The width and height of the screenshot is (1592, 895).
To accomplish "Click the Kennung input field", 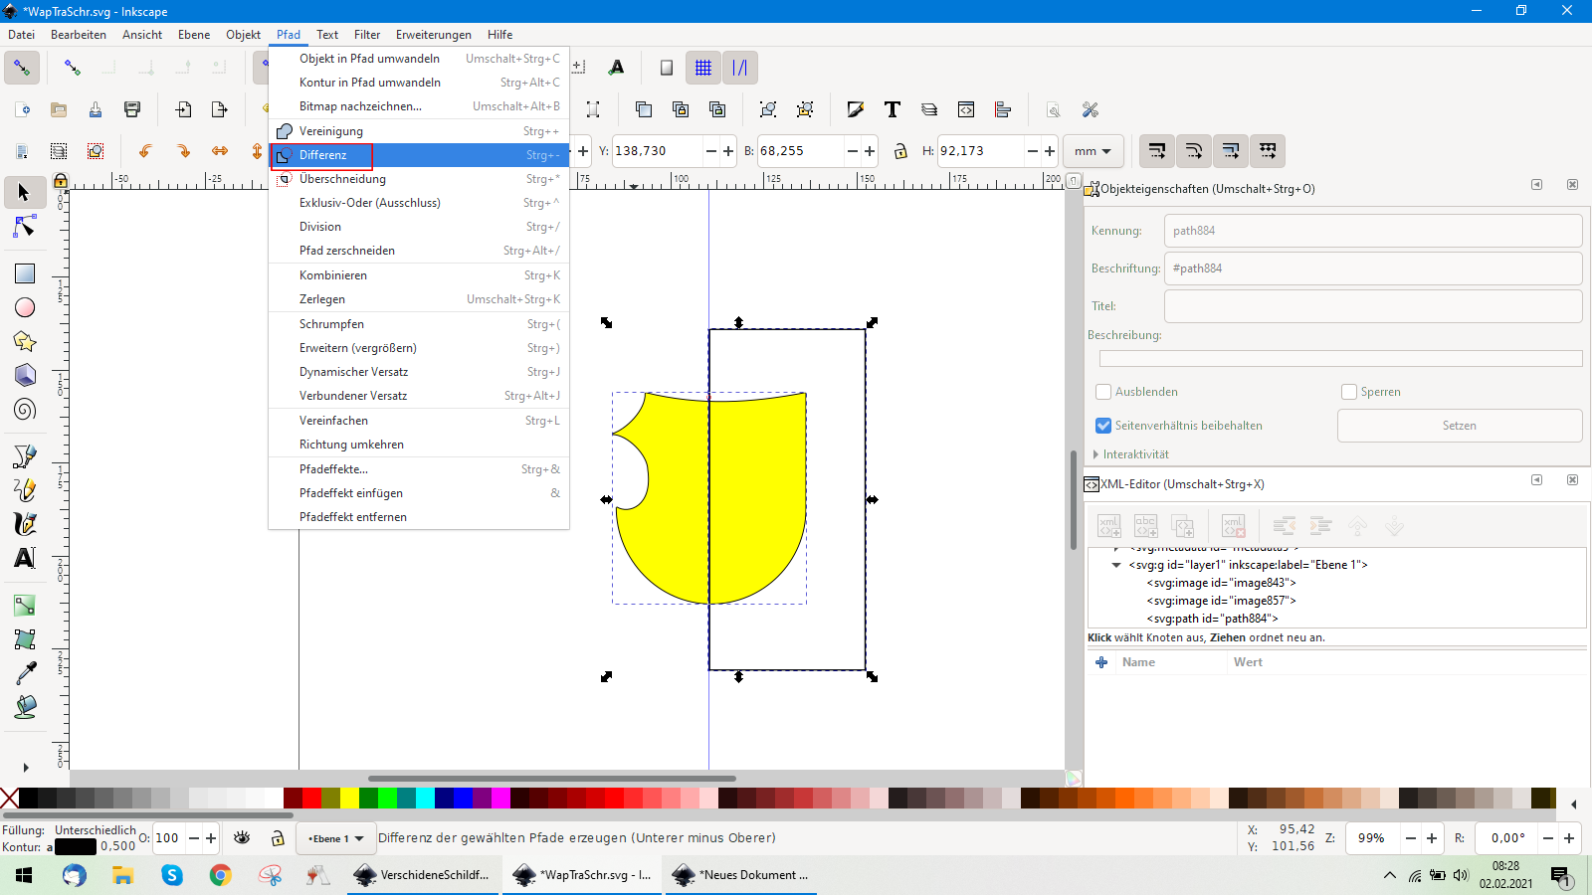I will point(1372,231).
